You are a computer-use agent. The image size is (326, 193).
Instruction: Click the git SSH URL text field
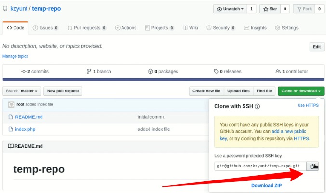pyautogui.click(x=260, y=166)
